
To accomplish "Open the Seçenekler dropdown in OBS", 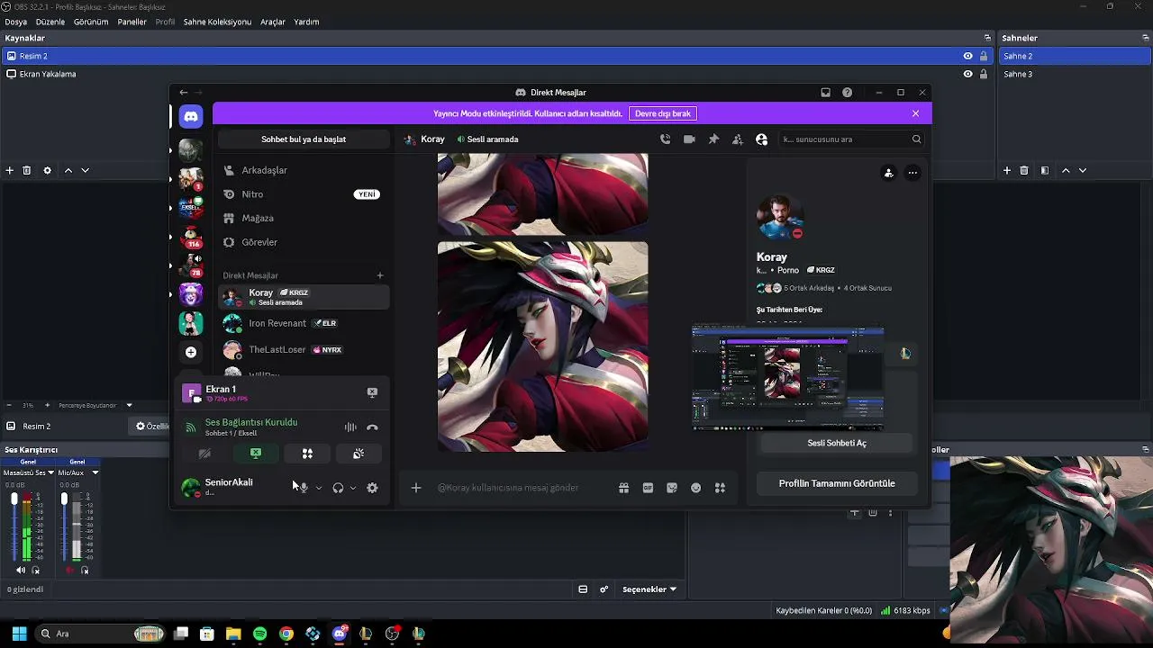I will (649, 589).
